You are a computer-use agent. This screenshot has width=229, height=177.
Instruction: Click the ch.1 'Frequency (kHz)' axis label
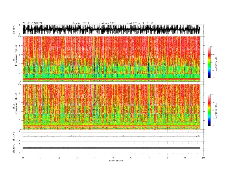(x=16, y=56)
